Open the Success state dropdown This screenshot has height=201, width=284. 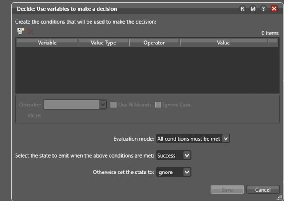tap(174, 155)
